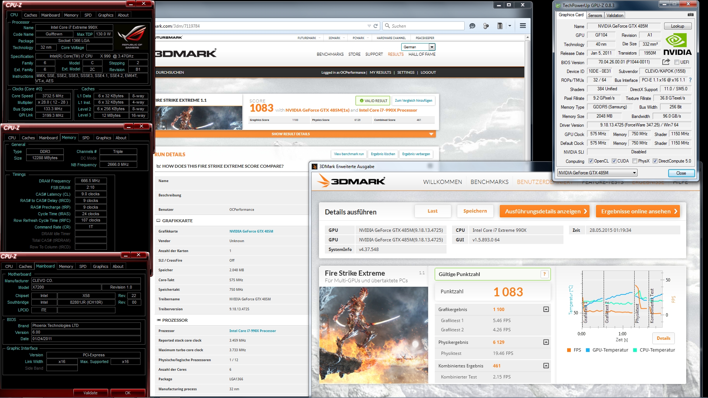The image size is (708, 398).
Task: Click the Suchen search field
Action: (x=423, y=26)
